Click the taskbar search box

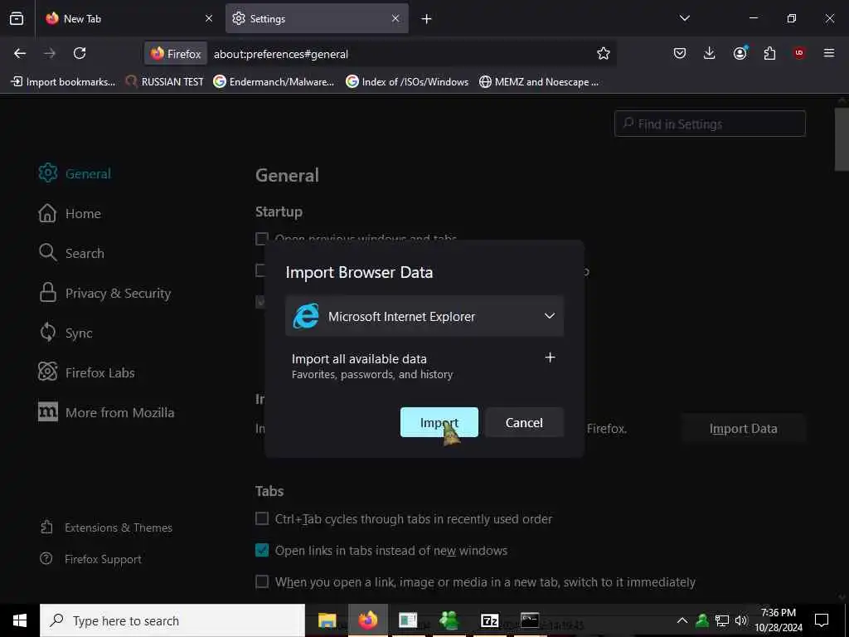tap(172, 620)
